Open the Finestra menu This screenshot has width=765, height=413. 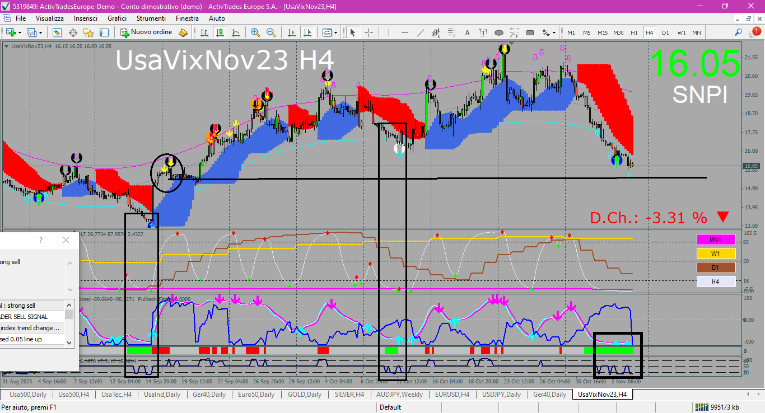click(187, 18)
